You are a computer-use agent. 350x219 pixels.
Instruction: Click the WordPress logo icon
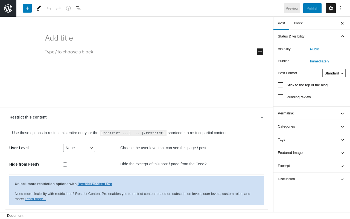pos(8,8)
